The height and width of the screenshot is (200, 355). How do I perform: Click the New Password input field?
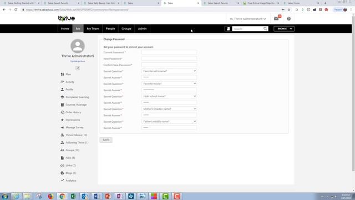click(169, 58)
